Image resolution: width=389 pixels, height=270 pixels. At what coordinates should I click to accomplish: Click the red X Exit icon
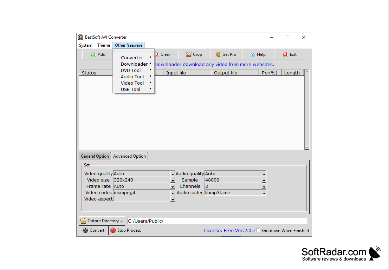tap(286, 54)
